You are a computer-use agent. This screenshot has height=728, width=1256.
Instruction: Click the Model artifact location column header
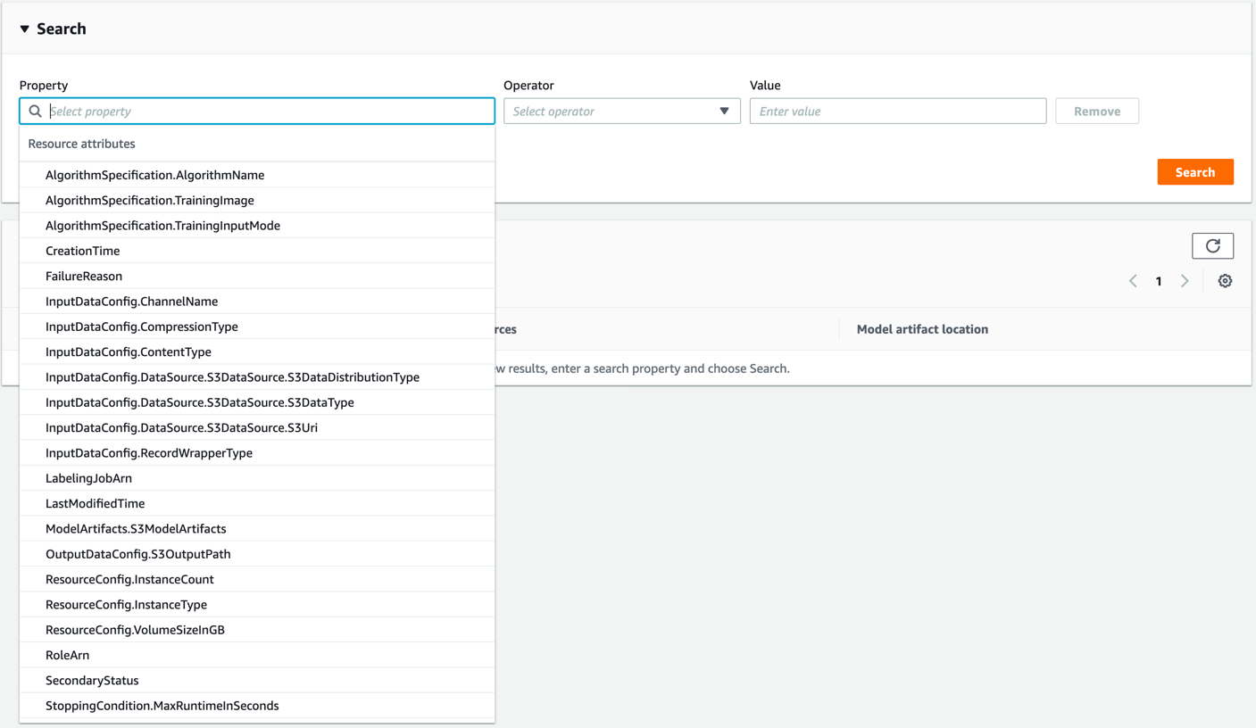point(922,329)
